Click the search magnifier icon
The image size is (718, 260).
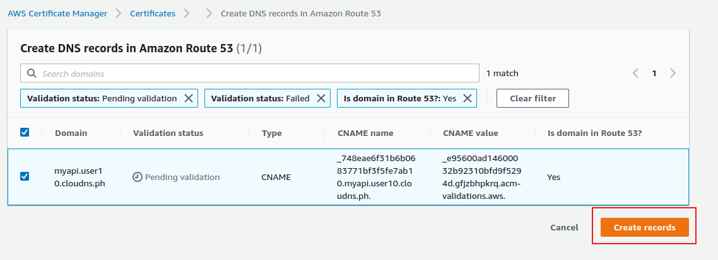pos(32,74)
